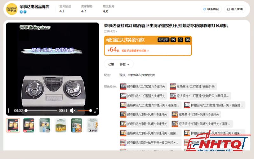
Task: Click the 距结束 countdown timer
Action: pyautogui.click(x=174, y=40)
